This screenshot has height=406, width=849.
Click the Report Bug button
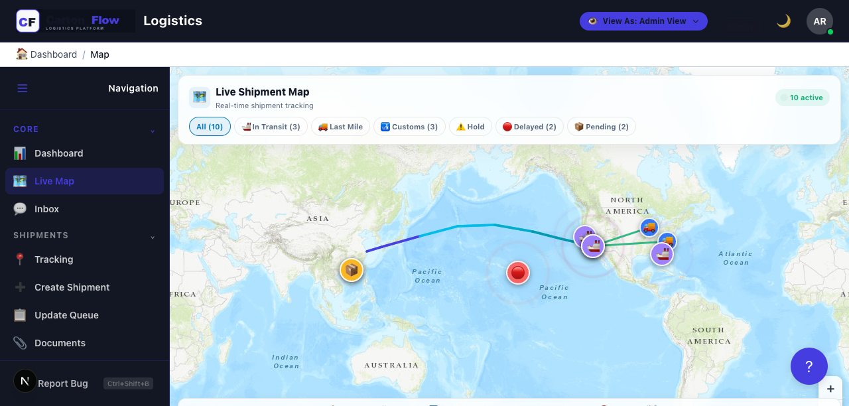tap(63, 383)
